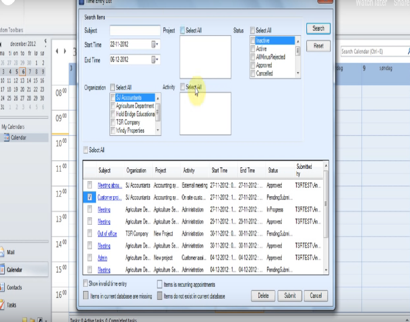Tick the Active status checkbox
This screenshot has height=322, width=410.
[252, 49]
